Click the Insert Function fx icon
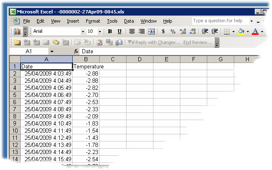This screenshot has height=170, width=272. tap(76, 51)
